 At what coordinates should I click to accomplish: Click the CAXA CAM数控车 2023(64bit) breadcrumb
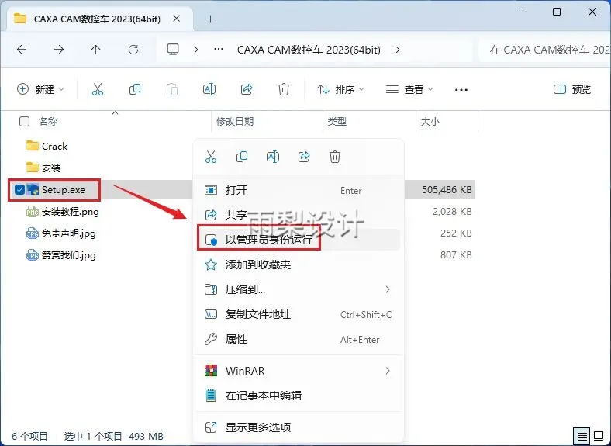click(x=309, y=50)
